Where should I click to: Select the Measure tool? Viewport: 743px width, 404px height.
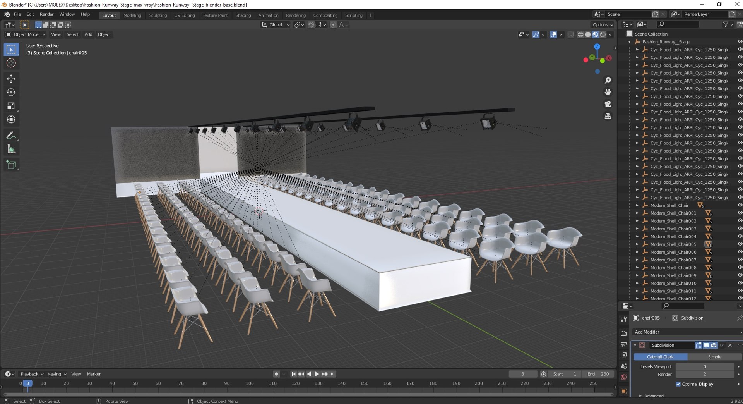tap(11, 149)
